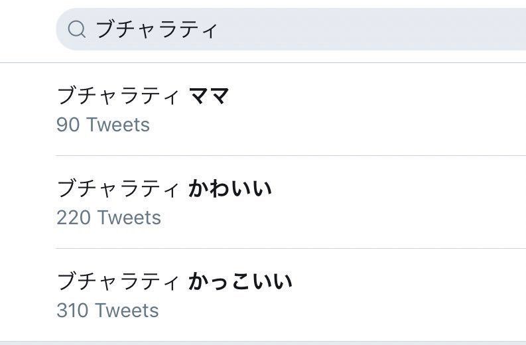
Task: Choose the third search suggestion row
Action: 291,295
